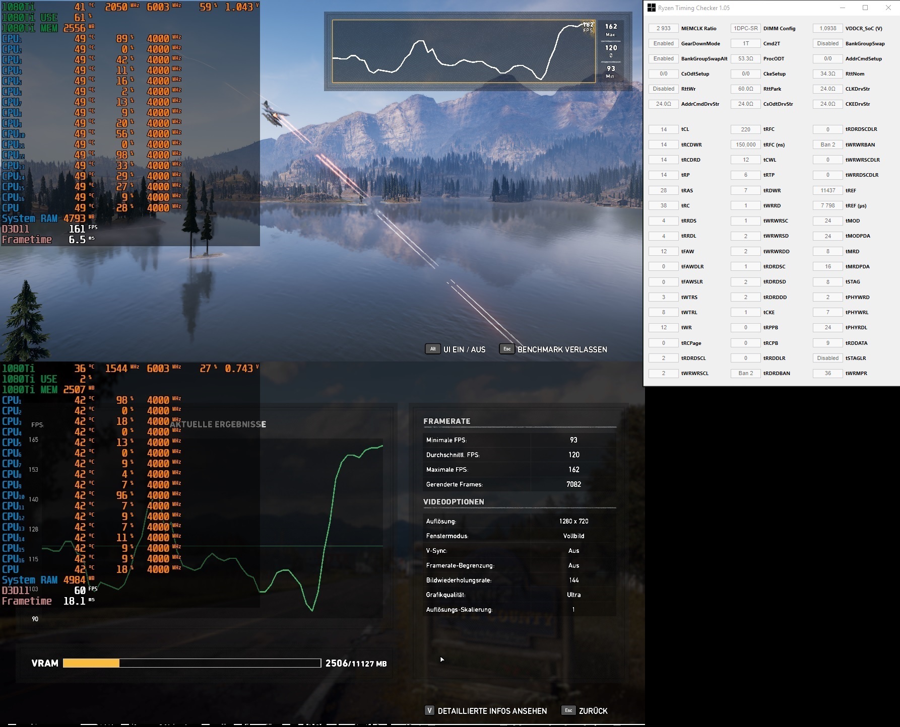The height and width of the screenshot is (727, 900).
Task: Click the 'Minimale FPS:' result row
Action: pyautogui.click(x=520, y=440)
